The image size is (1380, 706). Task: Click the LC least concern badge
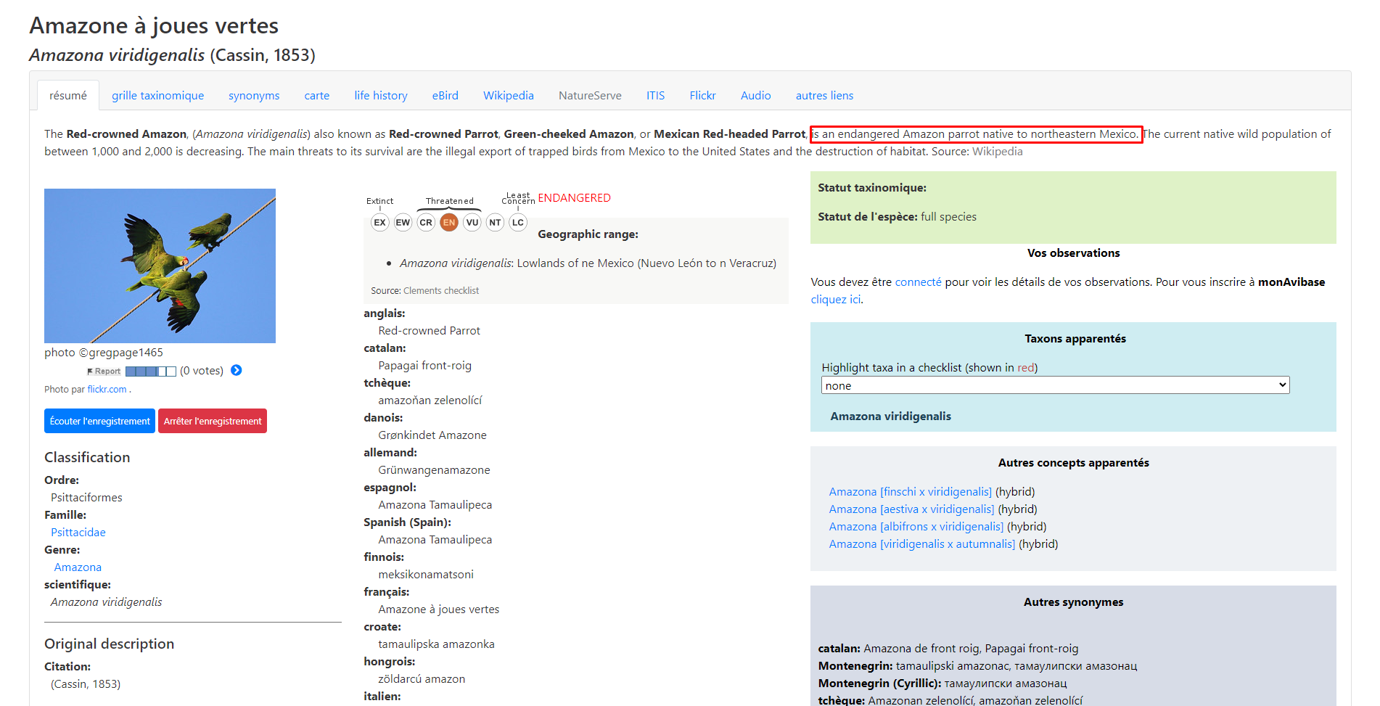517,223
